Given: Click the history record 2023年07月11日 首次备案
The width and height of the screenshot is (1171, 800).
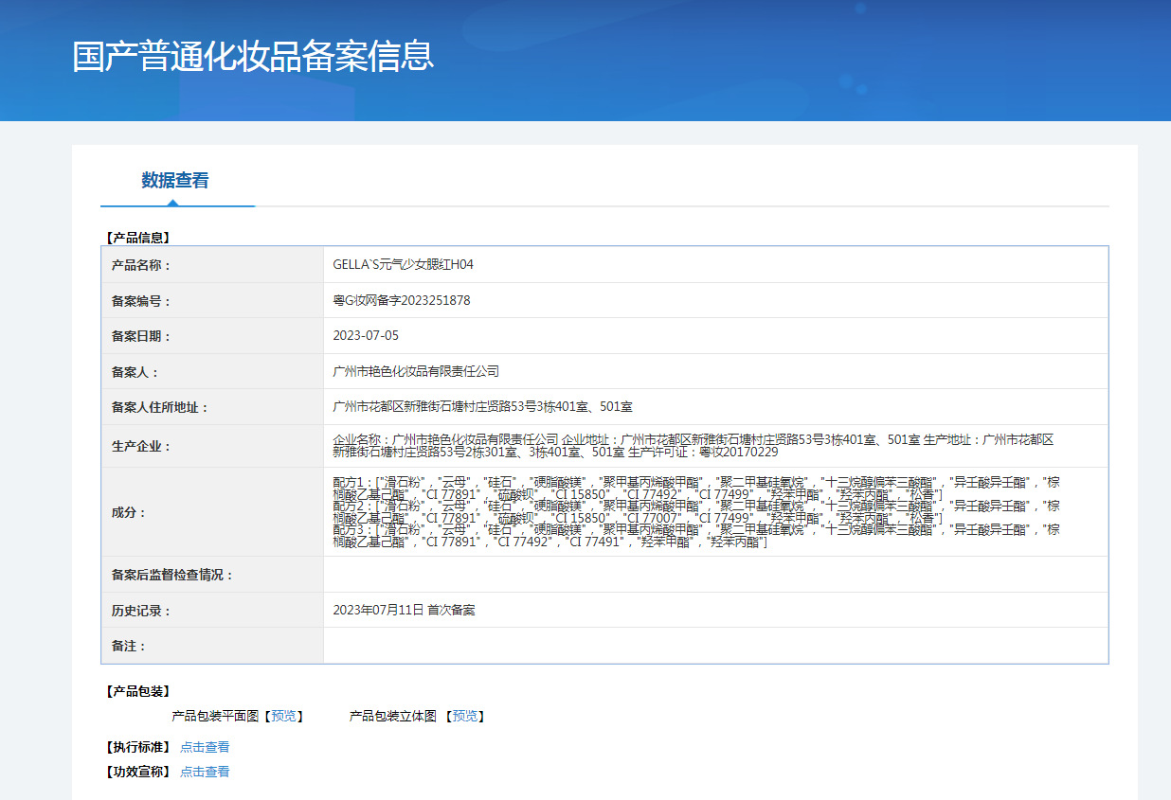Looking at the screenshot, I should click(404, 611).
